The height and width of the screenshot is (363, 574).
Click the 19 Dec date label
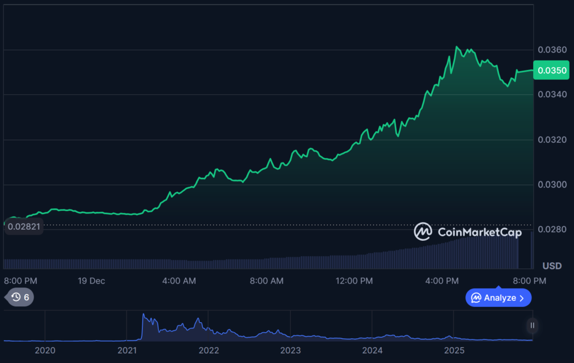[90, 281]
